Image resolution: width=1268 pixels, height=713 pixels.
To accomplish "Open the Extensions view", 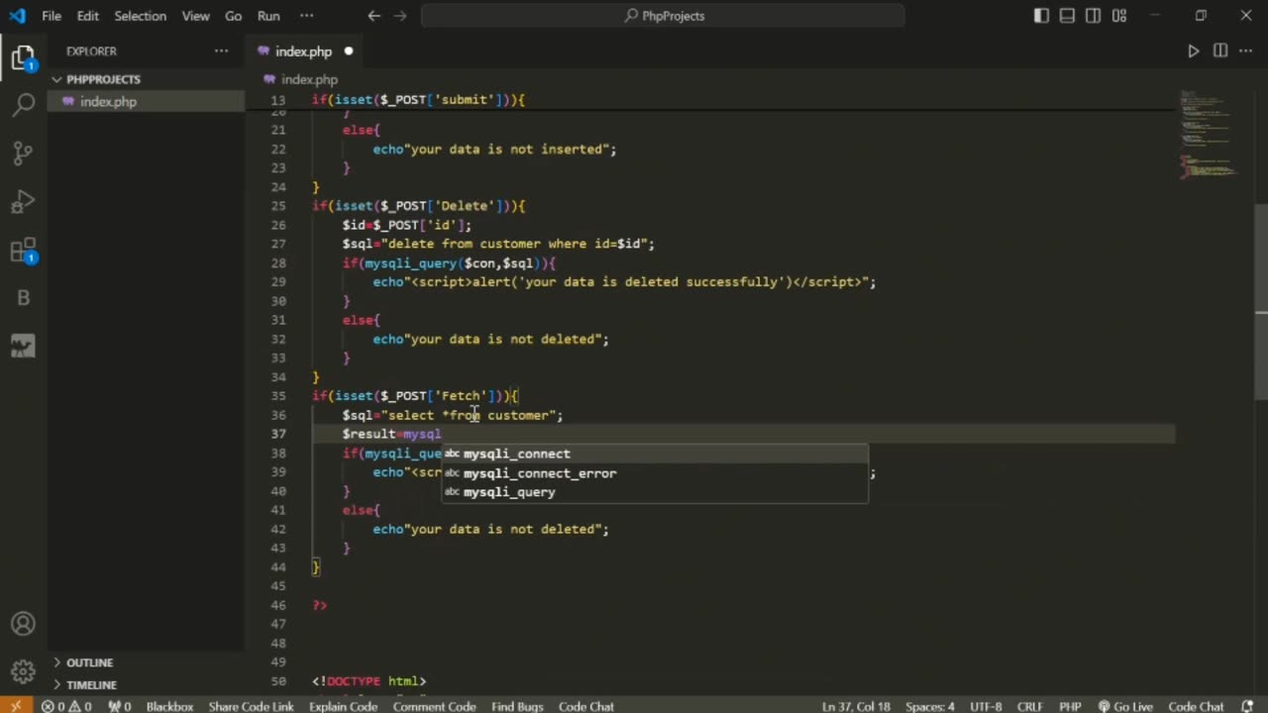I will [23, 250].
